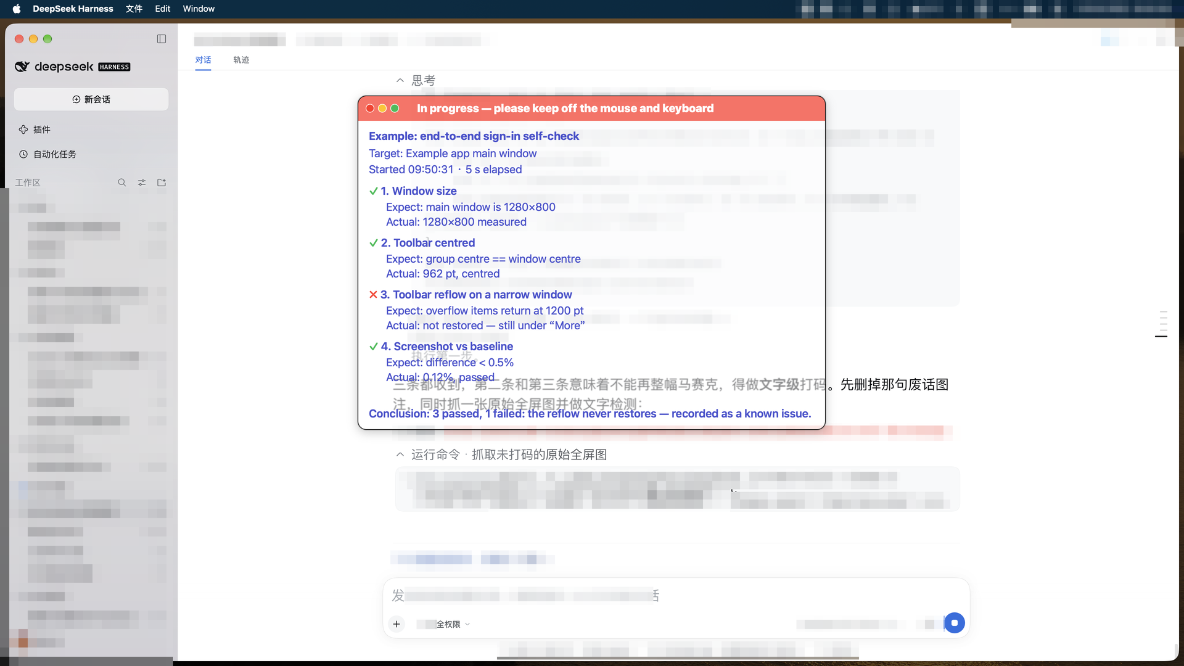Open the Apple menu
Viewport: 1184px width, 666px height.
pyautogui.click(x=17, y=9)
